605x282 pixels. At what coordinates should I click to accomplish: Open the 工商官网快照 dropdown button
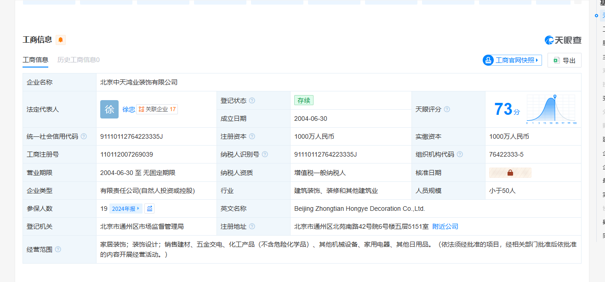[512, 60]
